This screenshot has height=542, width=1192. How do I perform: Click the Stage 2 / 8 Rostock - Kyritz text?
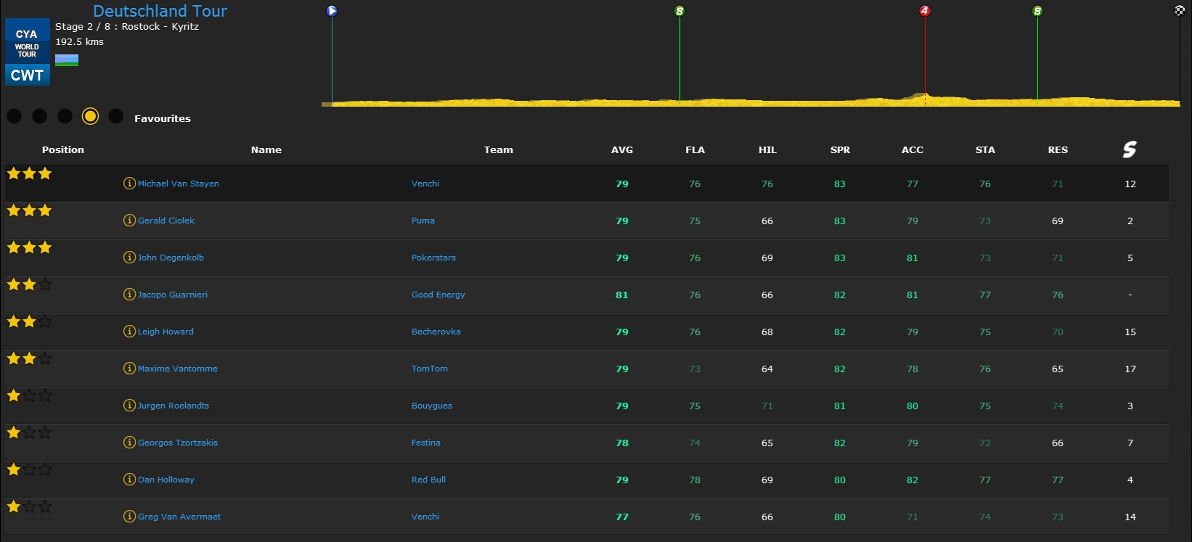coord(127,26)
